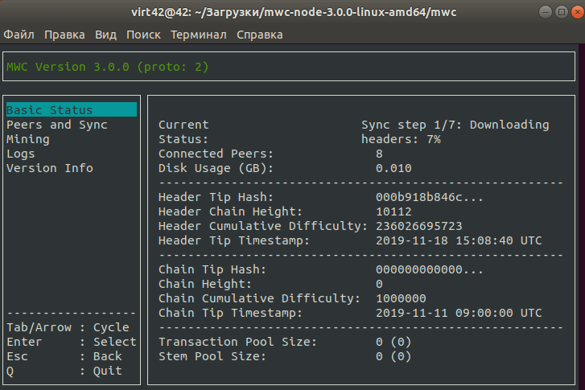This screenshot has width=585, height=390.
Task: Open the Файл menu
Action: click(19, 35)
